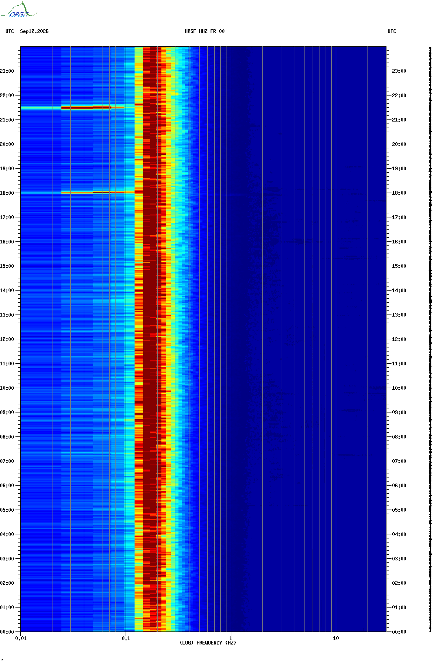
Task: Click the red low-frequency streak near 21:30
Action: tap(86, 108)
